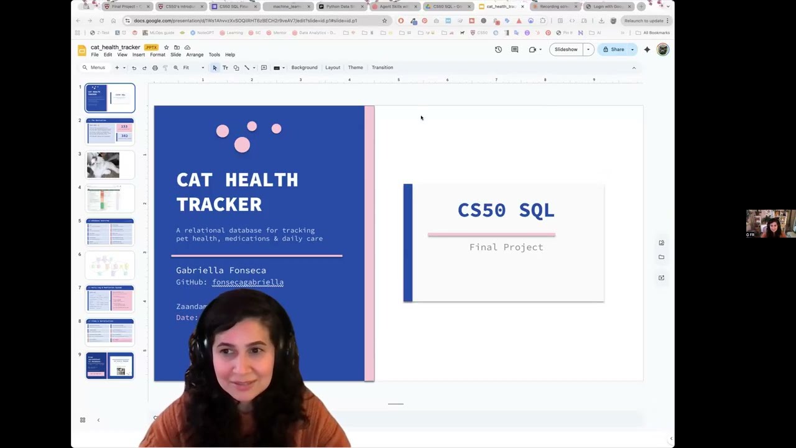Open the Slide menu
This screenshot has width=796, height=448.
tap(175, 55)
